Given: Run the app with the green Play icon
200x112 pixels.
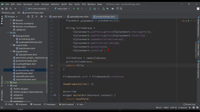Looking at the screenshot, I should pyautogui.click(x=74, y=9).
